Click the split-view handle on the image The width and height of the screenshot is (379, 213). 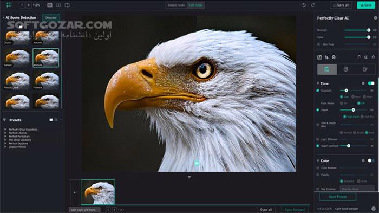point(197,163)
